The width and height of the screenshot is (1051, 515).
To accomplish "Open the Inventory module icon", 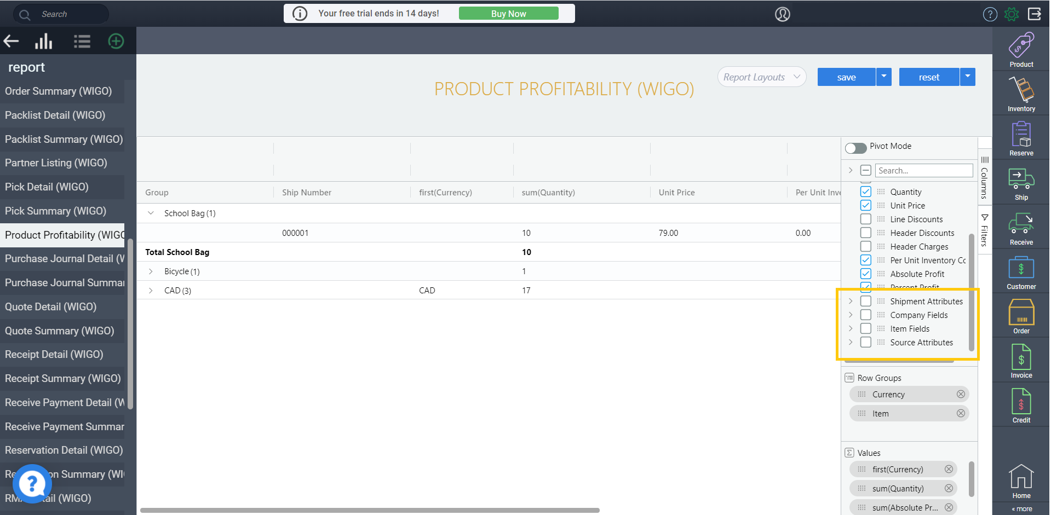I will 1021,94.
